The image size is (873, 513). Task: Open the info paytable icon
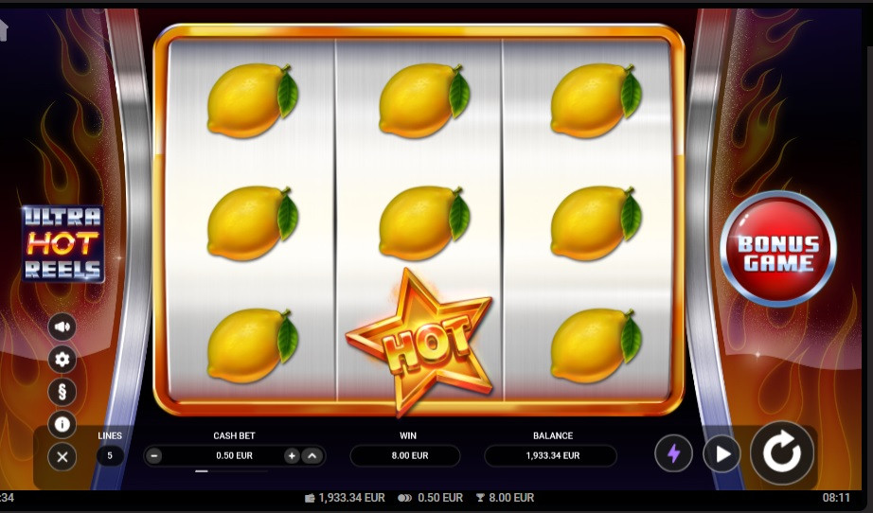click(62, 425)
